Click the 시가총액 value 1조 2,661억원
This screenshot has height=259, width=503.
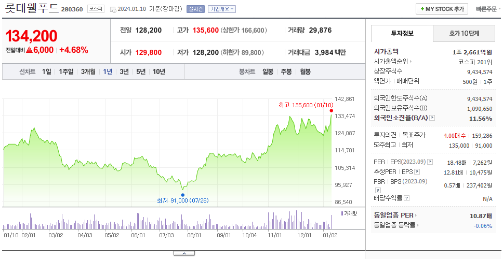tap(472, 52)
